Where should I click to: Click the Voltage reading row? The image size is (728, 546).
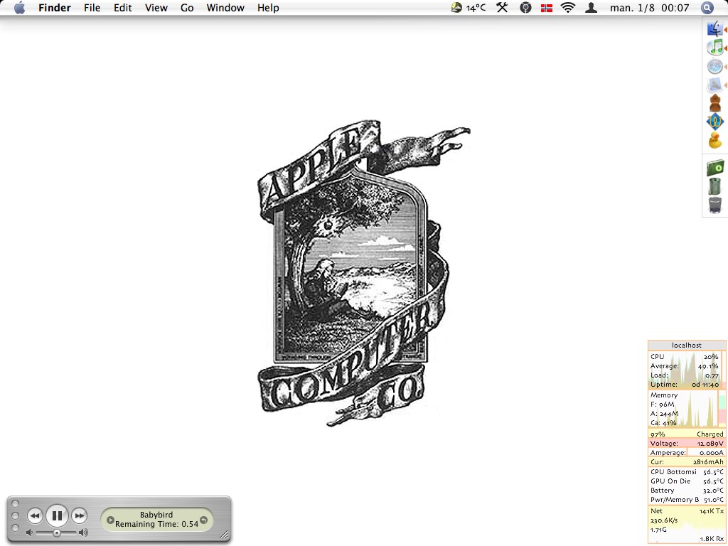687,444
